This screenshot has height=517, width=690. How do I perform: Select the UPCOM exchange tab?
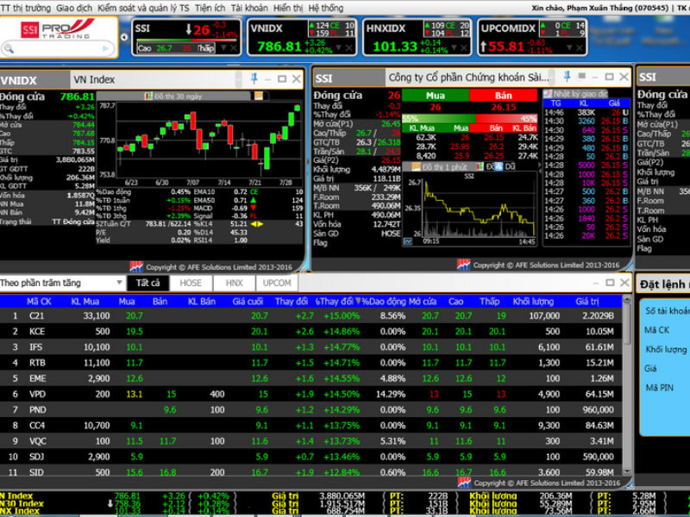tap(277, 283)
